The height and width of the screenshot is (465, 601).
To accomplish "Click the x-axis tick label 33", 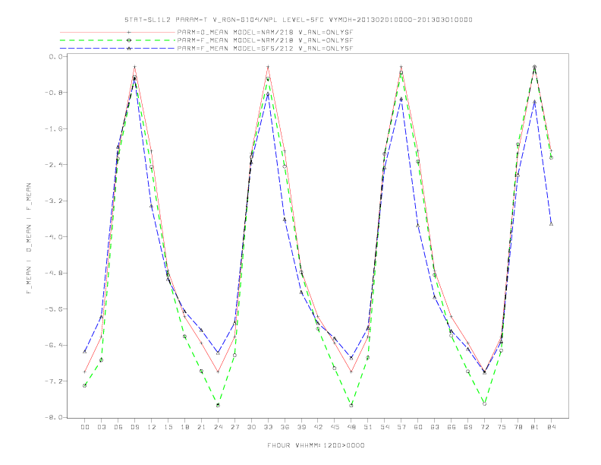I will click(268, 427).
